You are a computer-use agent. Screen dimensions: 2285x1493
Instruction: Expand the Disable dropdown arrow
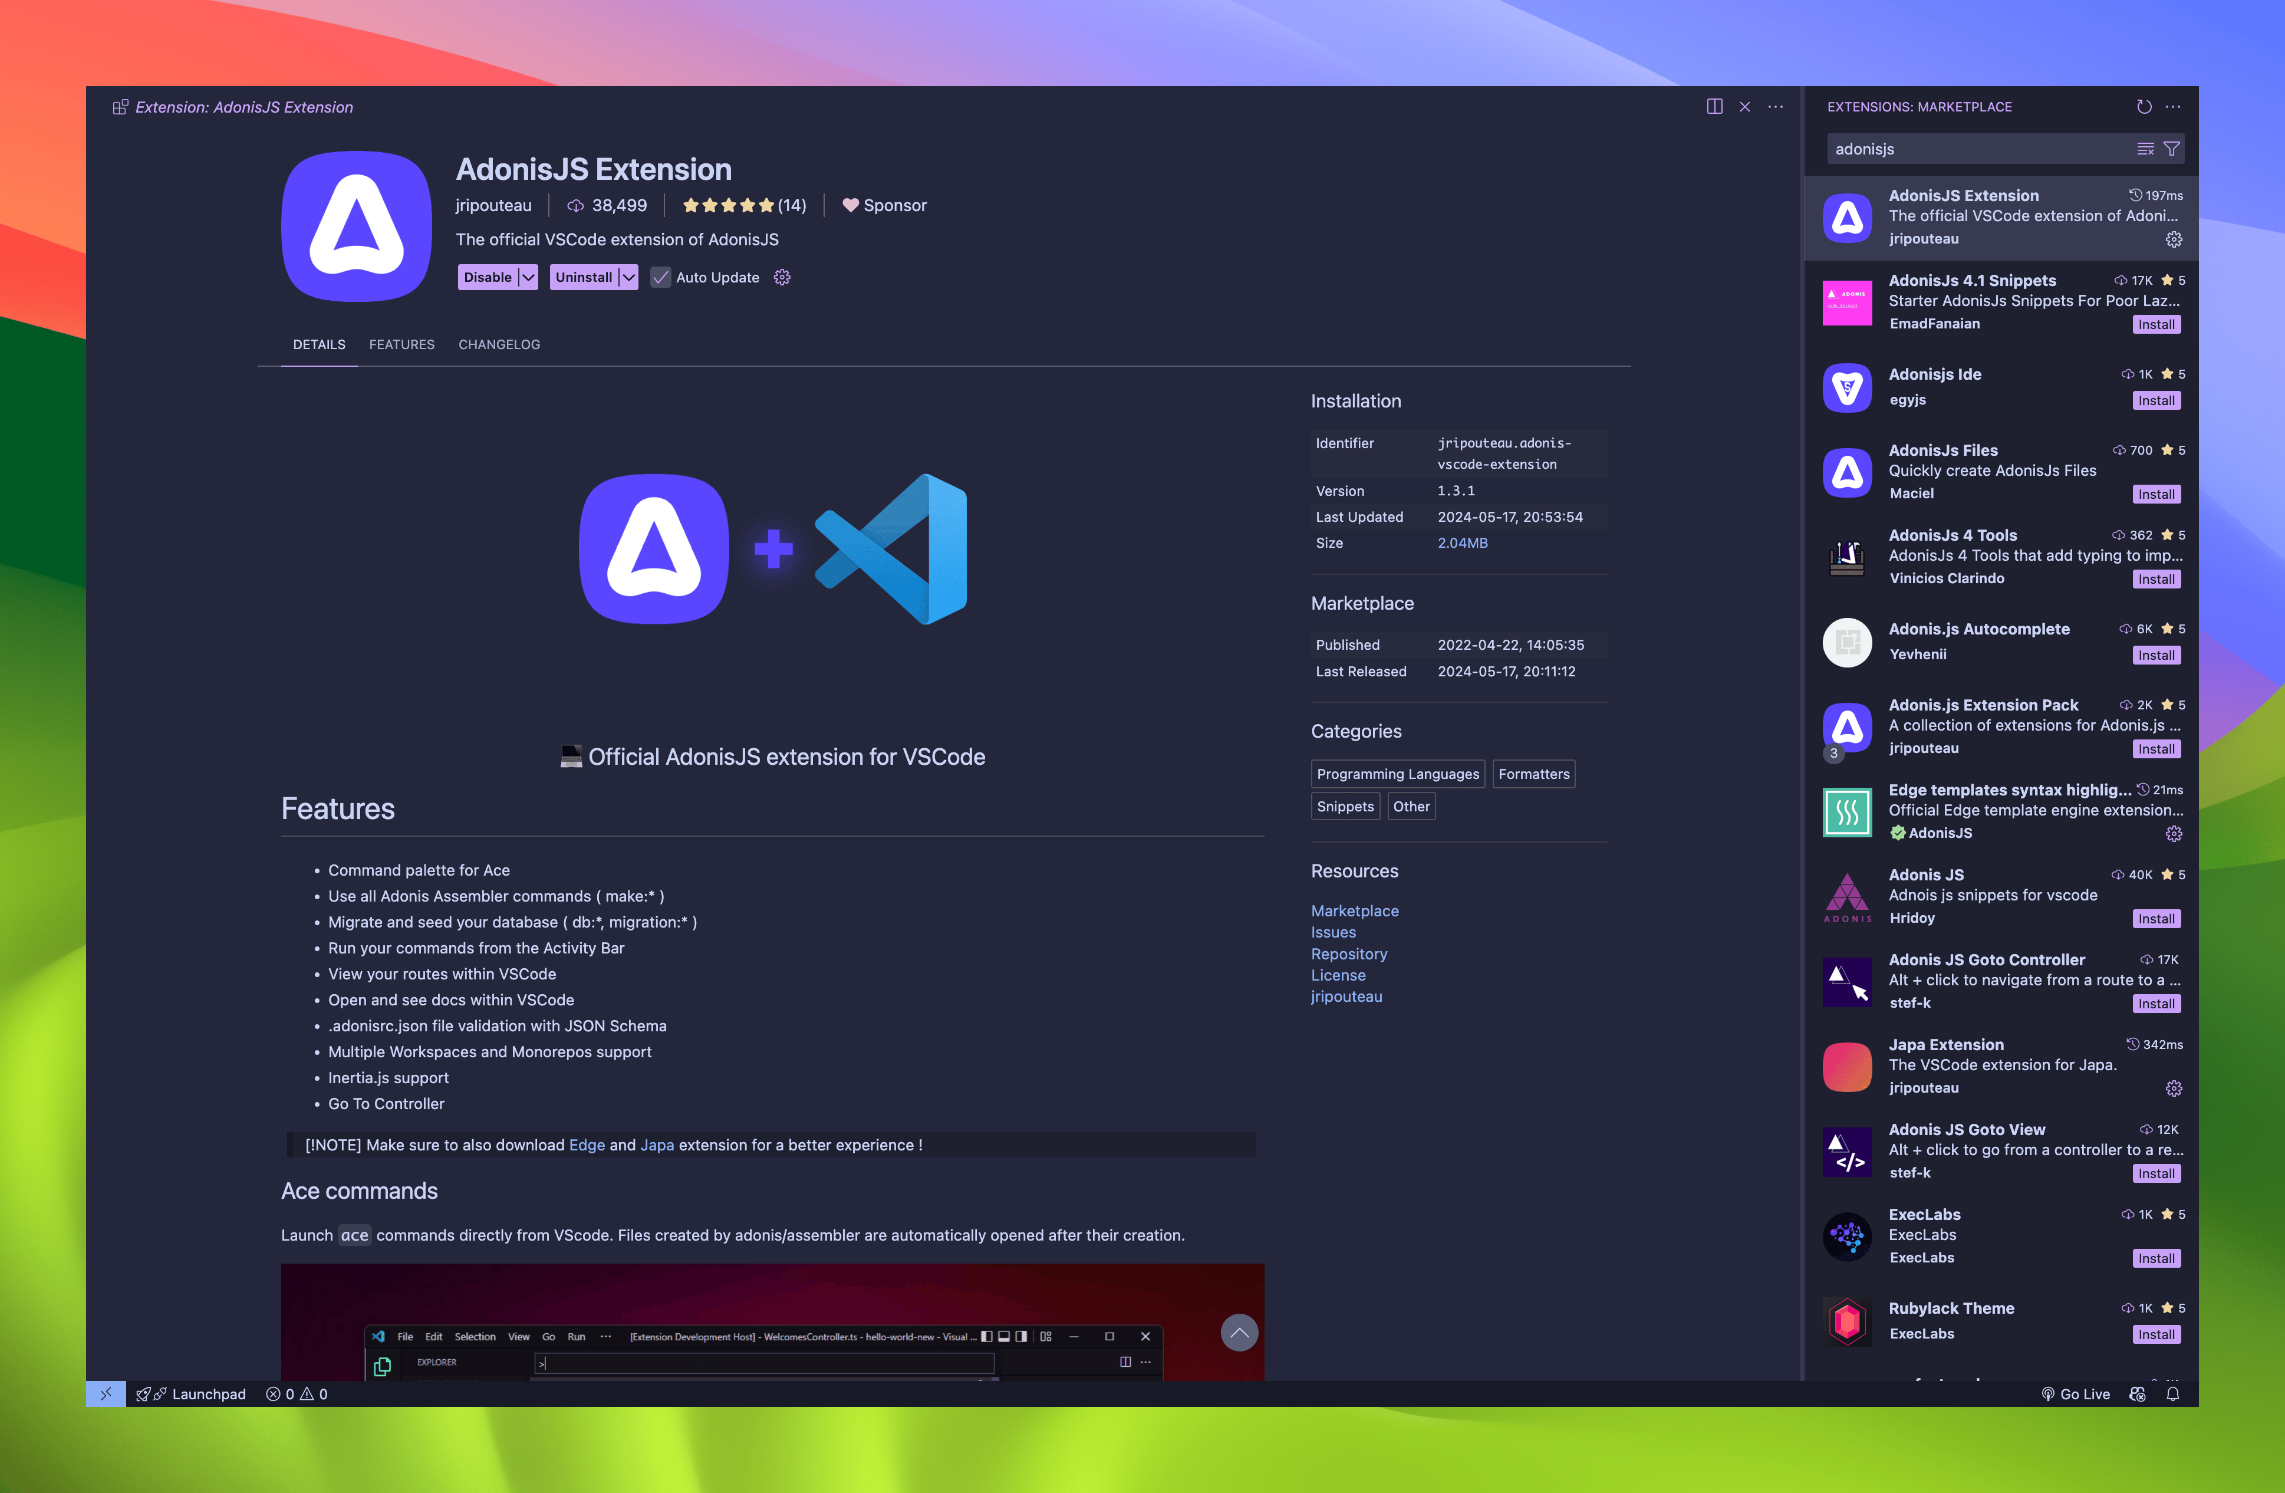(x=528, y=278)
